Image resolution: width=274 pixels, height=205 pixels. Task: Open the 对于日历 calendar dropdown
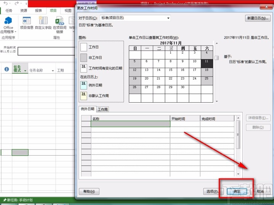click(168, 18)
